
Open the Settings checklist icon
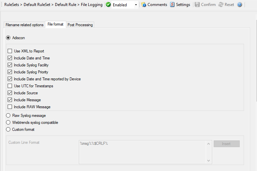pyautogui.click(x=172, y=5)
